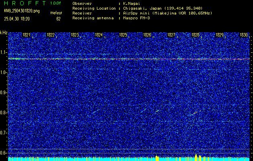Click the 1829 time marker
253x161 pixels.
click(220, 35)
